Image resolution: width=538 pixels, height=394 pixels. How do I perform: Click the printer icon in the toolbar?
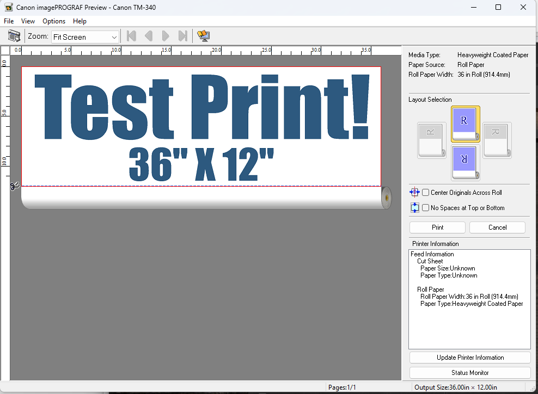click(14, 36)
